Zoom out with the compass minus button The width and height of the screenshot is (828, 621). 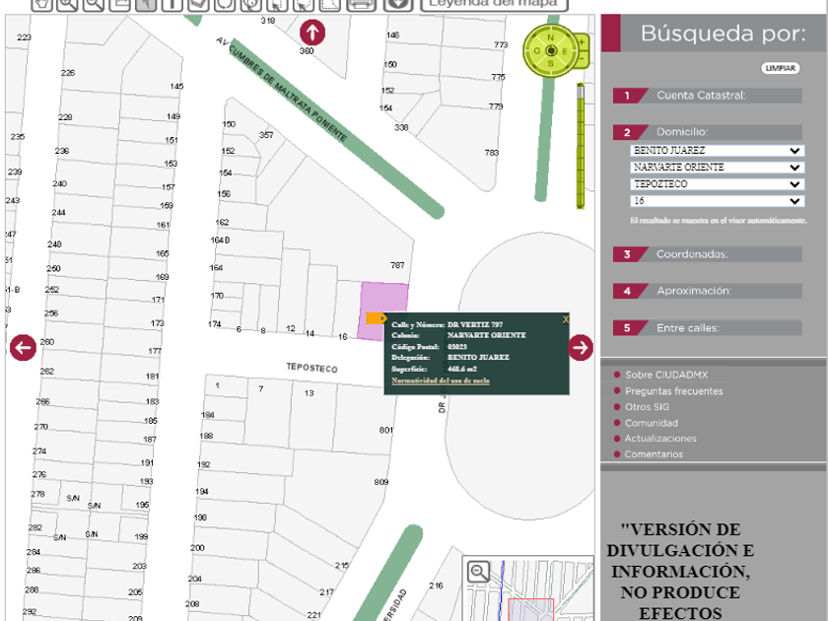tap(582, 58)
